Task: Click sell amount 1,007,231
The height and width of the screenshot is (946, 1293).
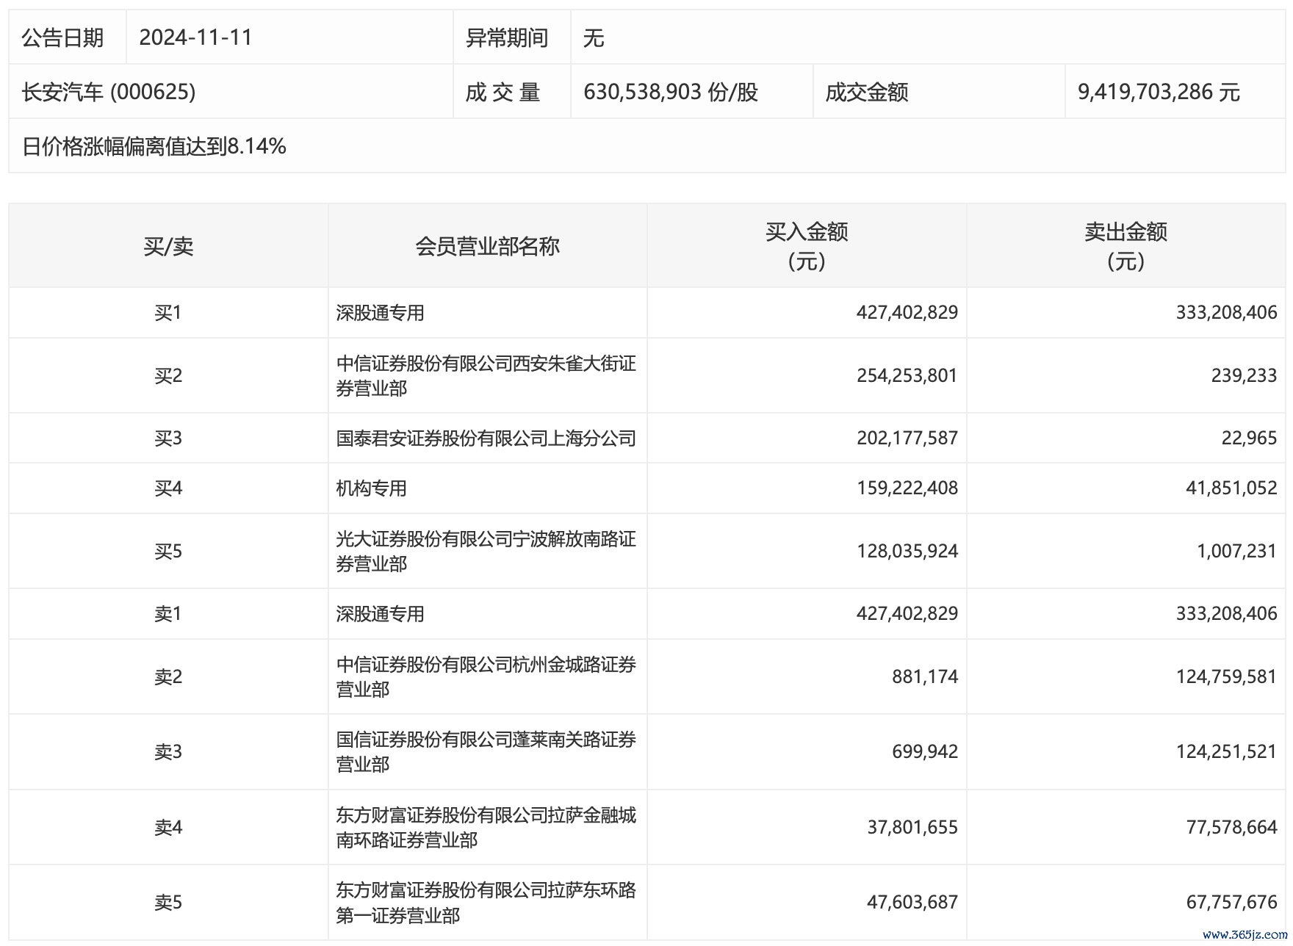Action: pyautogui.click(x=1237, y=551)
